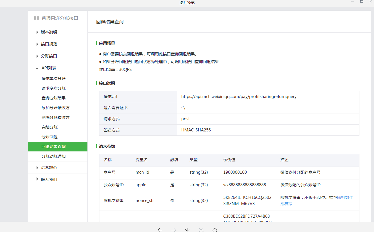Click the 类型 column header

click(193, 160)
